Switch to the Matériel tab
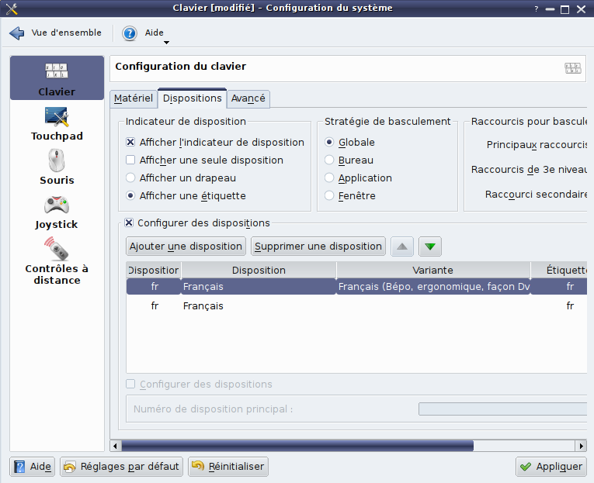The height and width of the screenshot is (483, 594). (134, 98)
